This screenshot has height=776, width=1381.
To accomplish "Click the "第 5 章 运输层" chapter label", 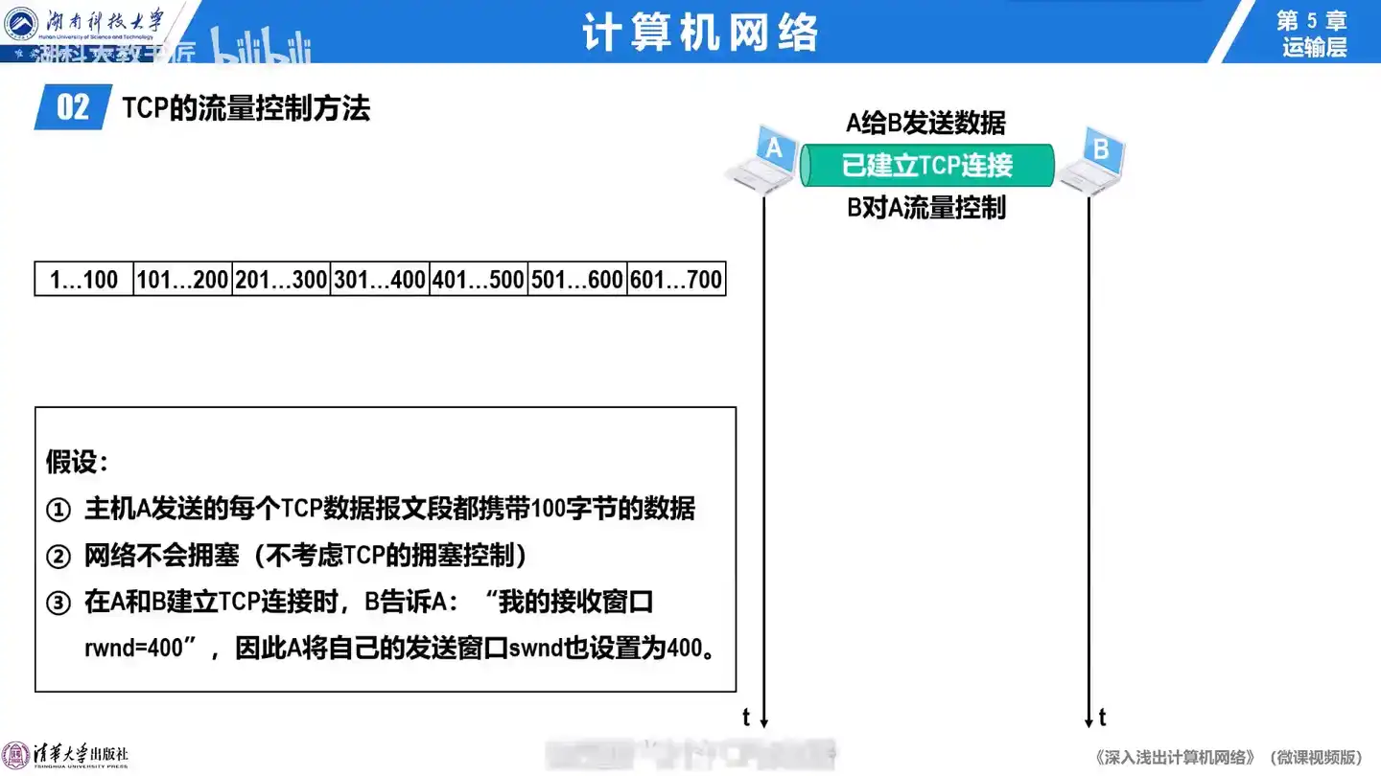I will point(1313,34).
